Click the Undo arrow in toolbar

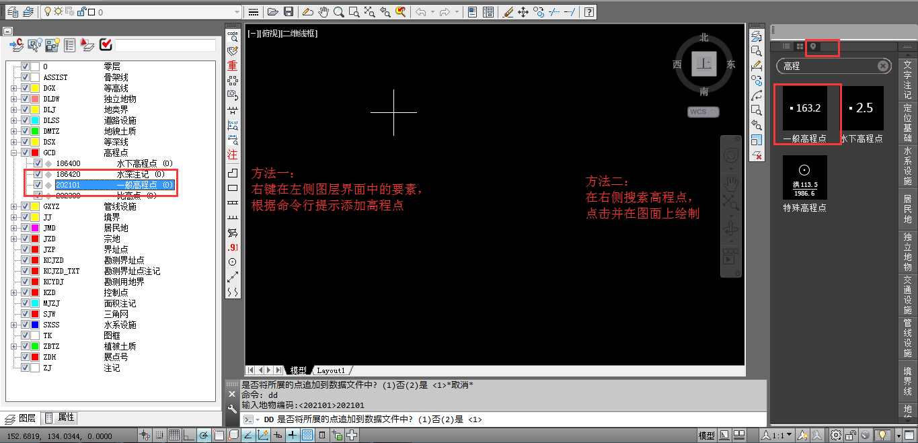(420, 12)
